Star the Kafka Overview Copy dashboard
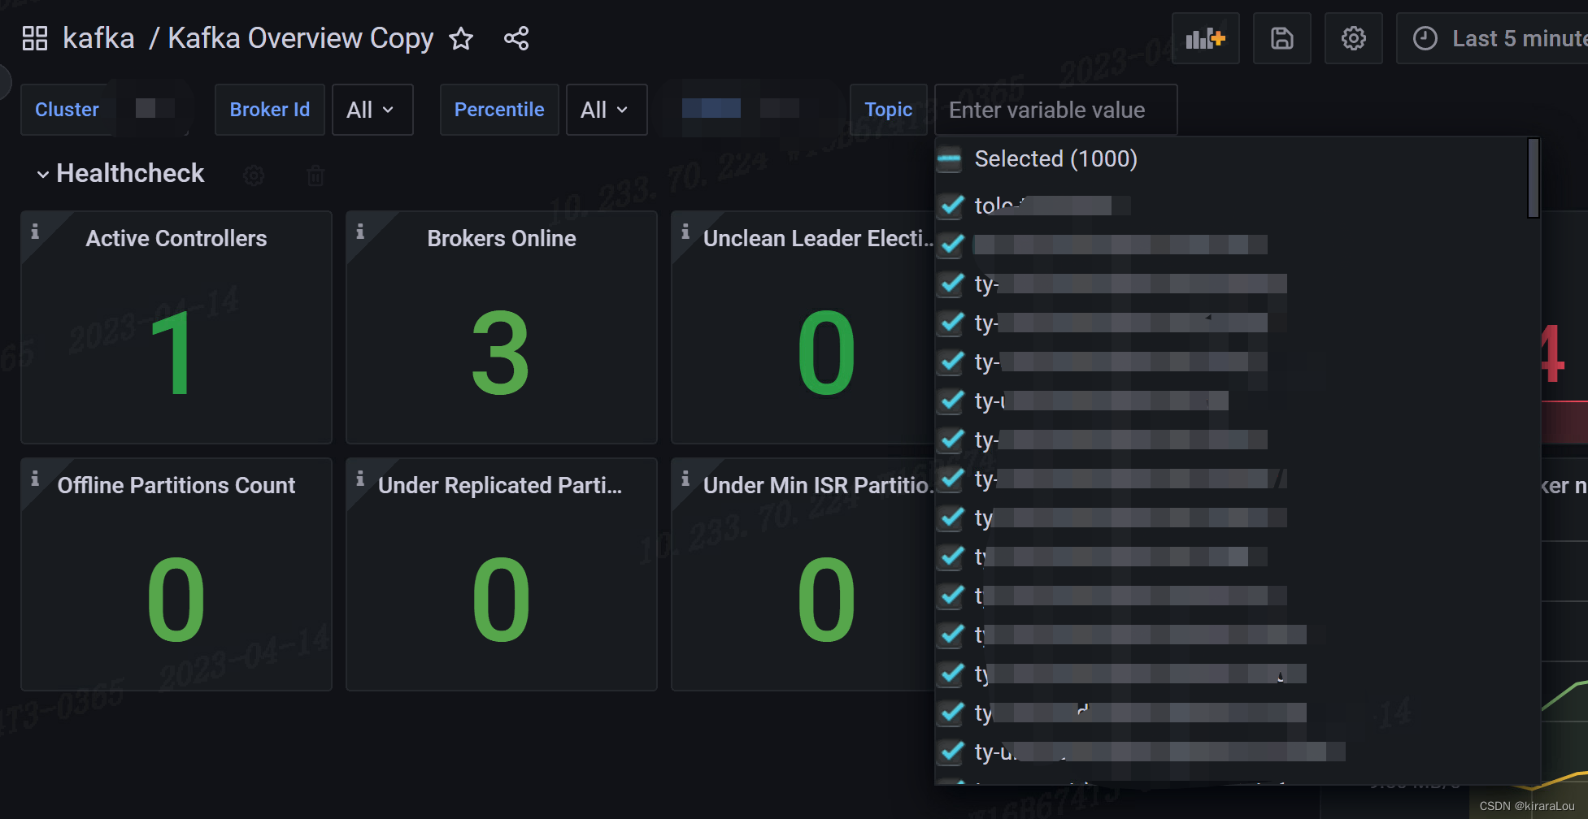This screenshot has width=1588, height=819. [x=461, y=38]
